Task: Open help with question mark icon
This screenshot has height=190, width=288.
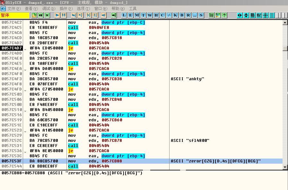Action: pyautogui.click(x=224, y=15)
